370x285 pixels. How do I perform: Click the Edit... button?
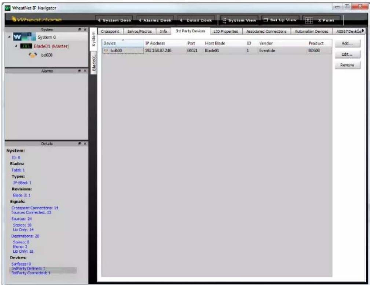tap(347, 54)
